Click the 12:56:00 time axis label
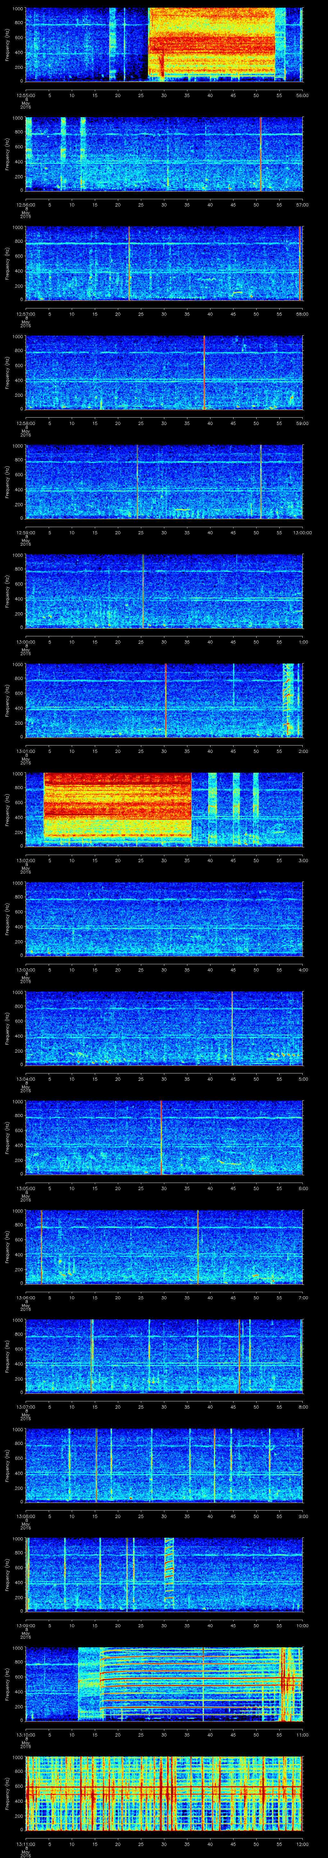The width and height of the screenshot is (328, 1858). pos(26,205)
